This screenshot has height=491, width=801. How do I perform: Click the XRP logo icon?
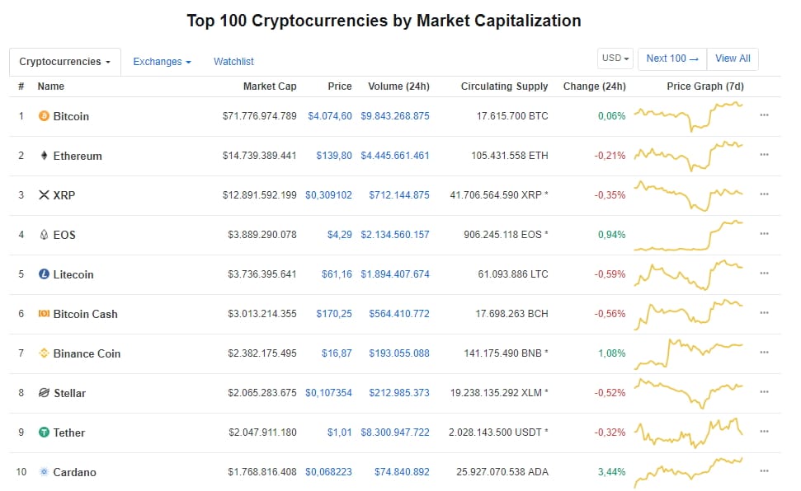pyautogui.click(x=44, y=195)
